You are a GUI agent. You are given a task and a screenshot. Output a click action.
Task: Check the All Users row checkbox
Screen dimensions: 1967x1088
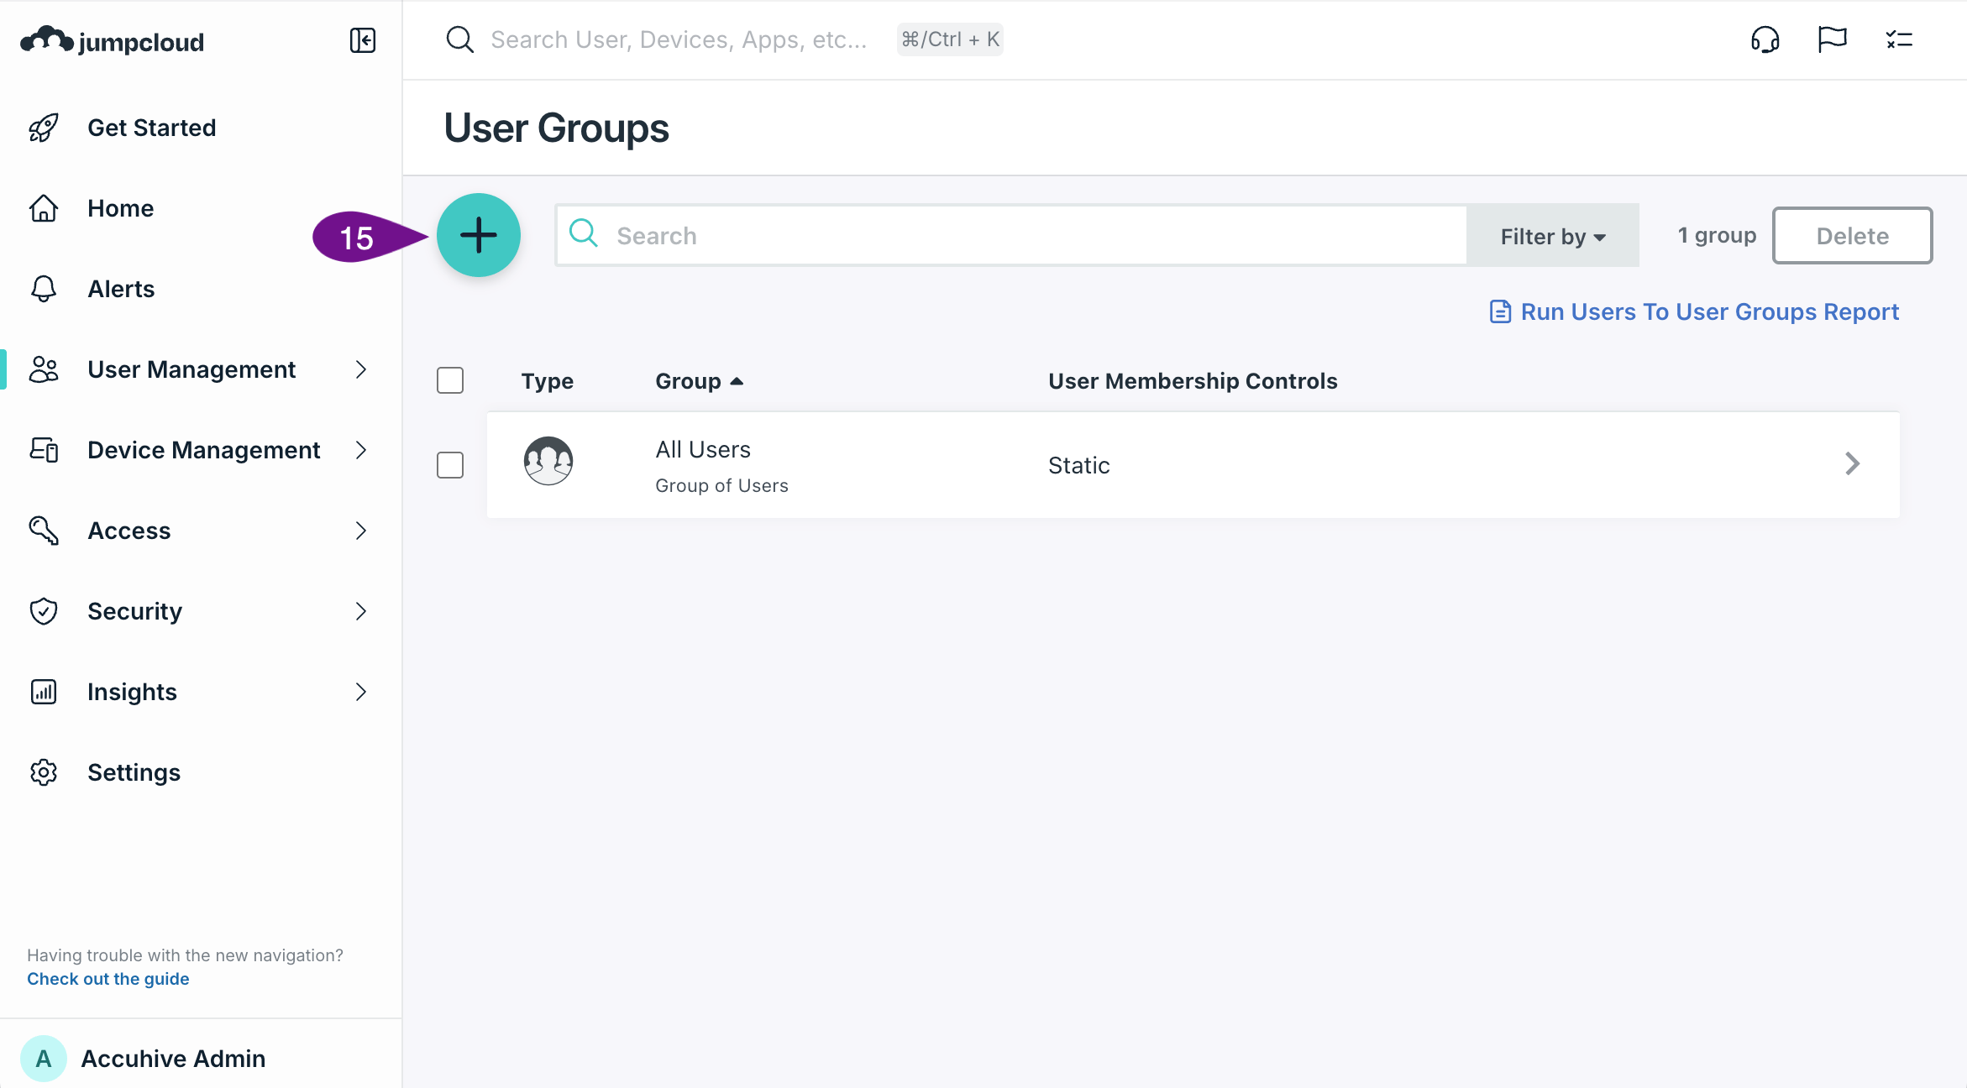point(450,464)
